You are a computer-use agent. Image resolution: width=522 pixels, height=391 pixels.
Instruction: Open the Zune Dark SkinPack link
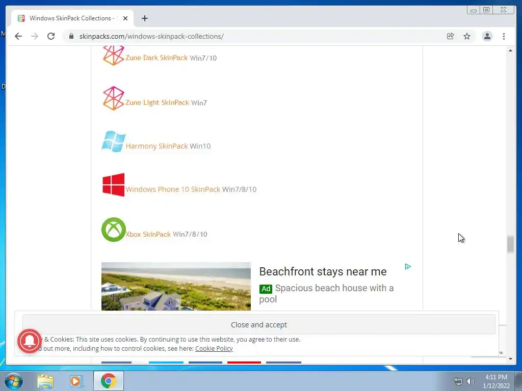coord(156,58)
